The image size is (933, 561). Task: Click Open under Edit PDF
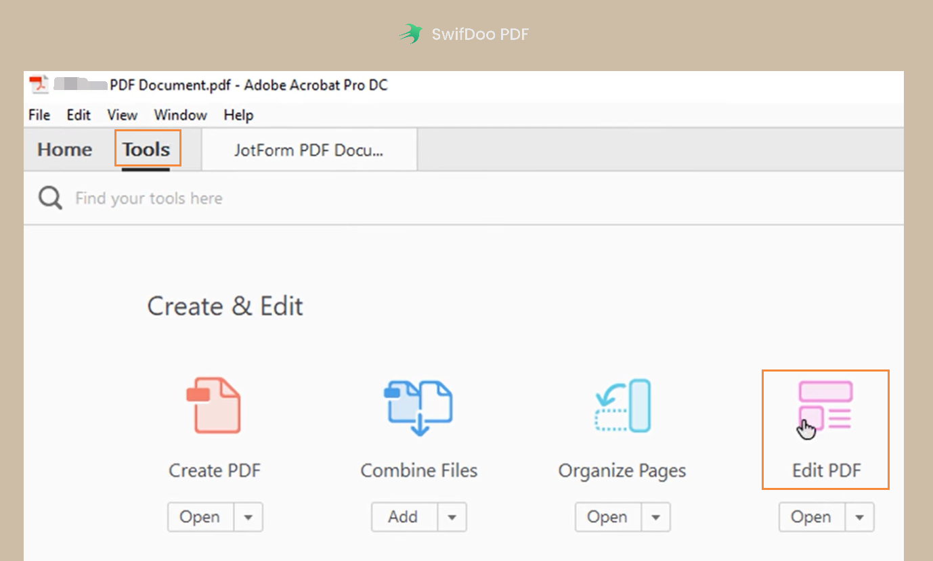pos(810,516)
